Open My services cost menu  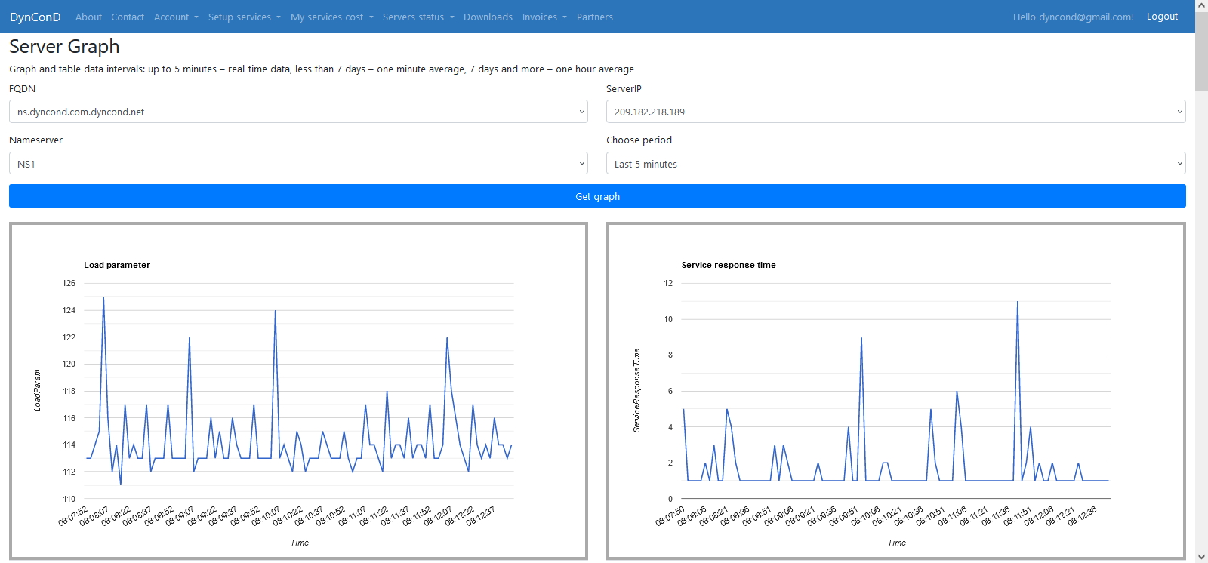331,17
